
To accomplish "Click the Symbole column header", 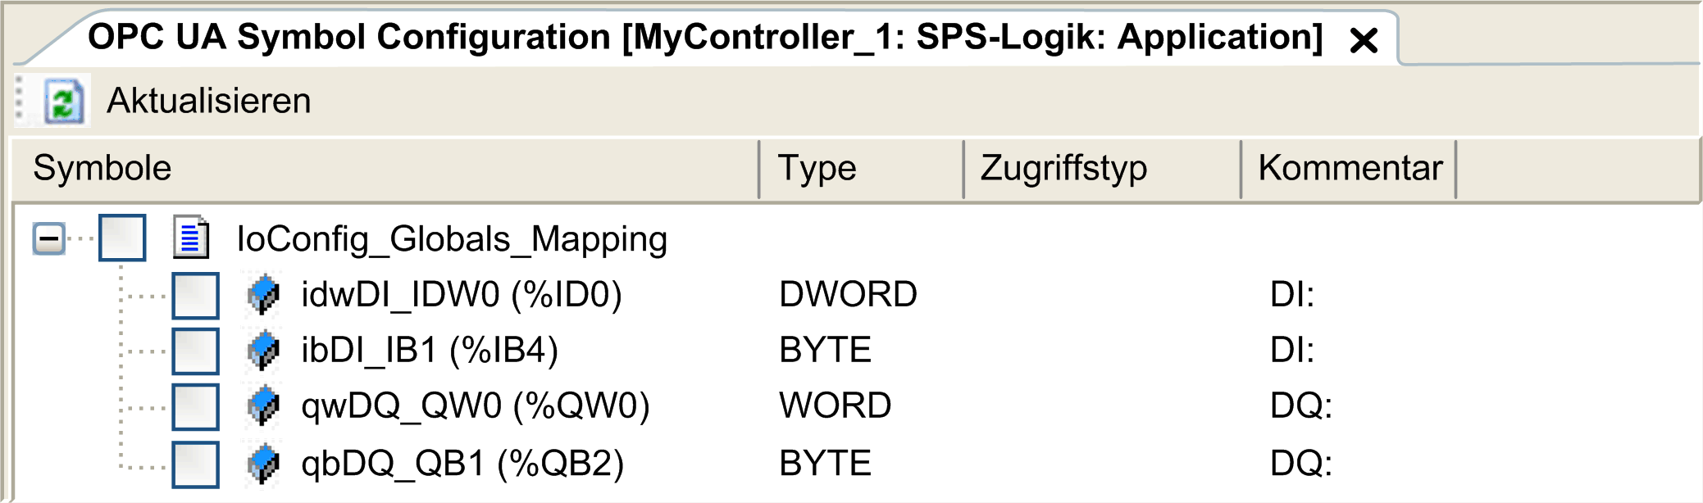I will coord(385,169).
